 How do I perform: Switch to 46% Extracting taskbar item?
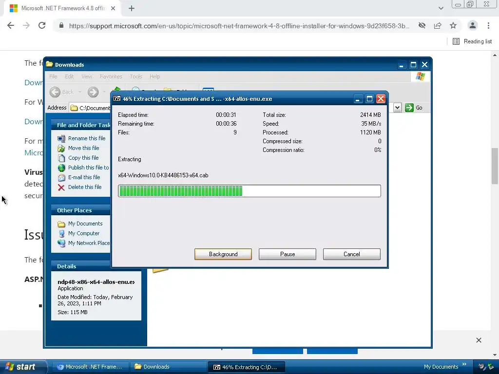click(246, 367)
